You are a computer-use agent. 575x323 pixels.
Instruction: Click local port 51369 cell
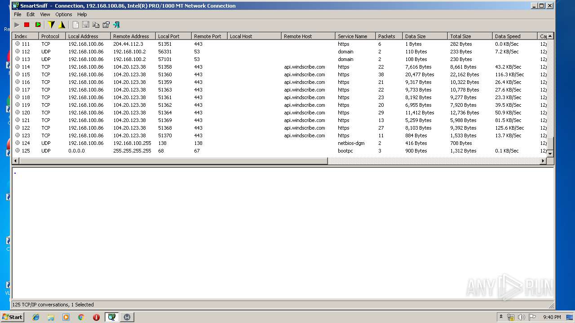pos(165,120)
